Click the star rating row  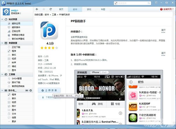click(x=49, y=48)
